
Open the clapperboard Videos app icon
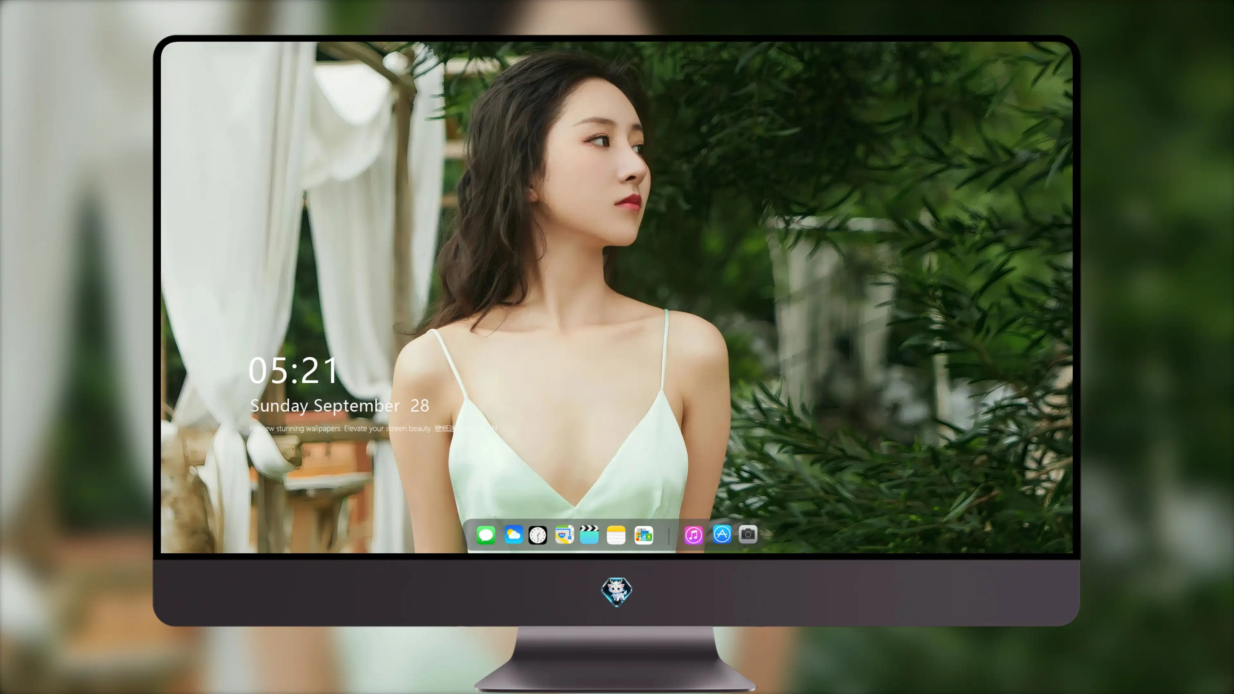(589, 535)
